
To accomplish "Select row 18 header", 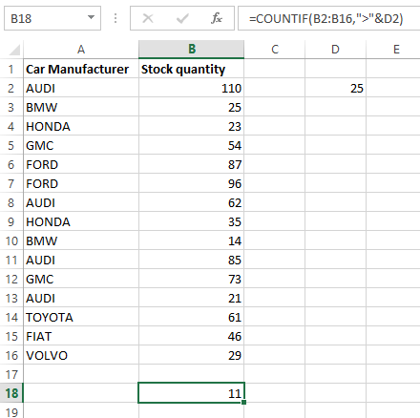I will pos(11,393).
